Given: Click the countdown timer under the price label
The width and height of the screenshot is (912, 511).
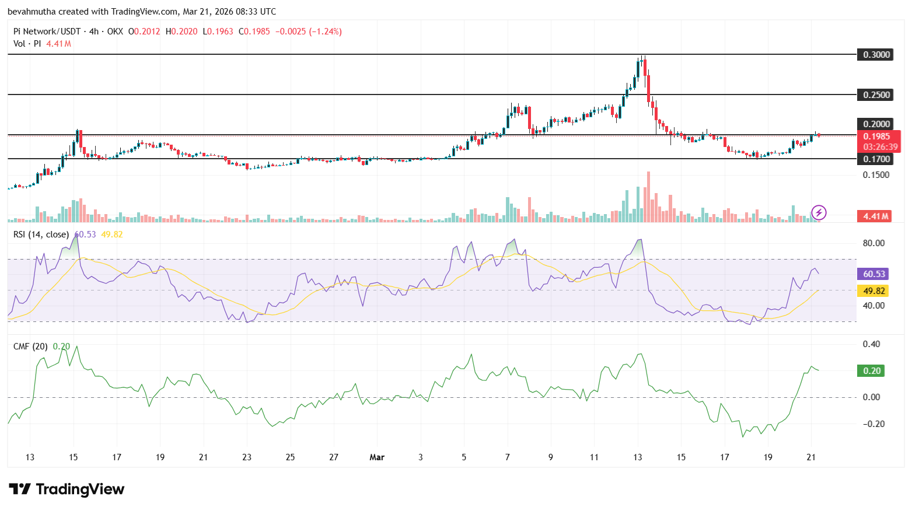Looking at the screenshot, I should click(x=880, y=147).
